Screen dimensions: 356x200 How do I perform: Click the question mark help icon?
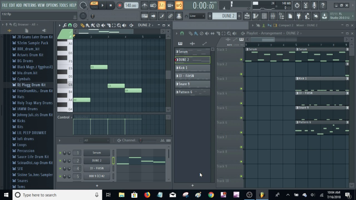click(x=323, y=5)
